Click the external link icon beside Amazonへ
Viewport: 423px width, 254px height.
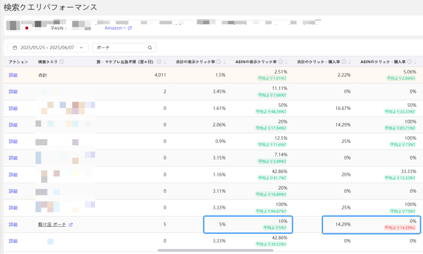(130, 28)
